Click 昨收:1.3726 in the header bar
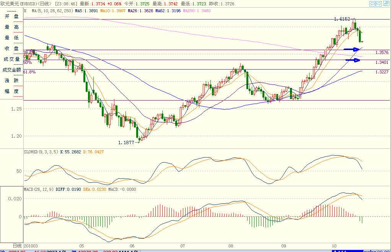Viewport: 391px width, 252px height. (x=222, y=4)
